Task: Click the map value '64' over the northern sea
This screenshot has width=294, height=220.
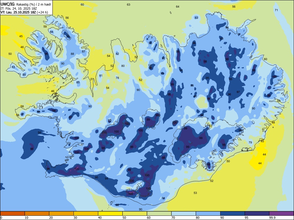Action: click(x=178, y=6)
